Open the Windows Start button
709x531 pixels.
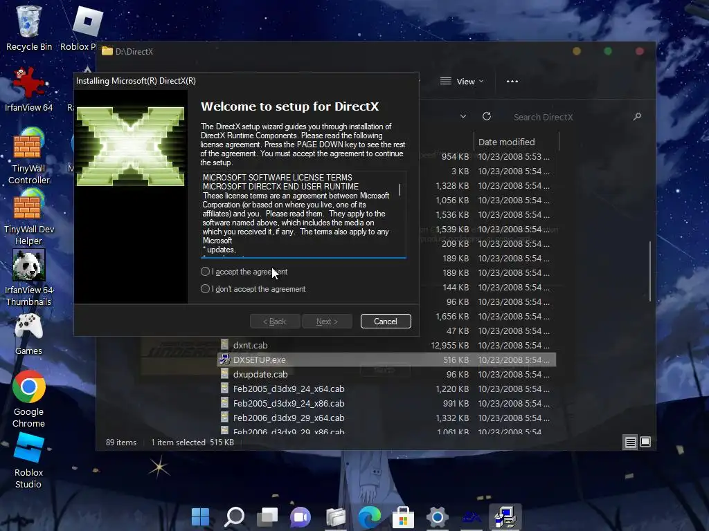[x=200, y=516]
